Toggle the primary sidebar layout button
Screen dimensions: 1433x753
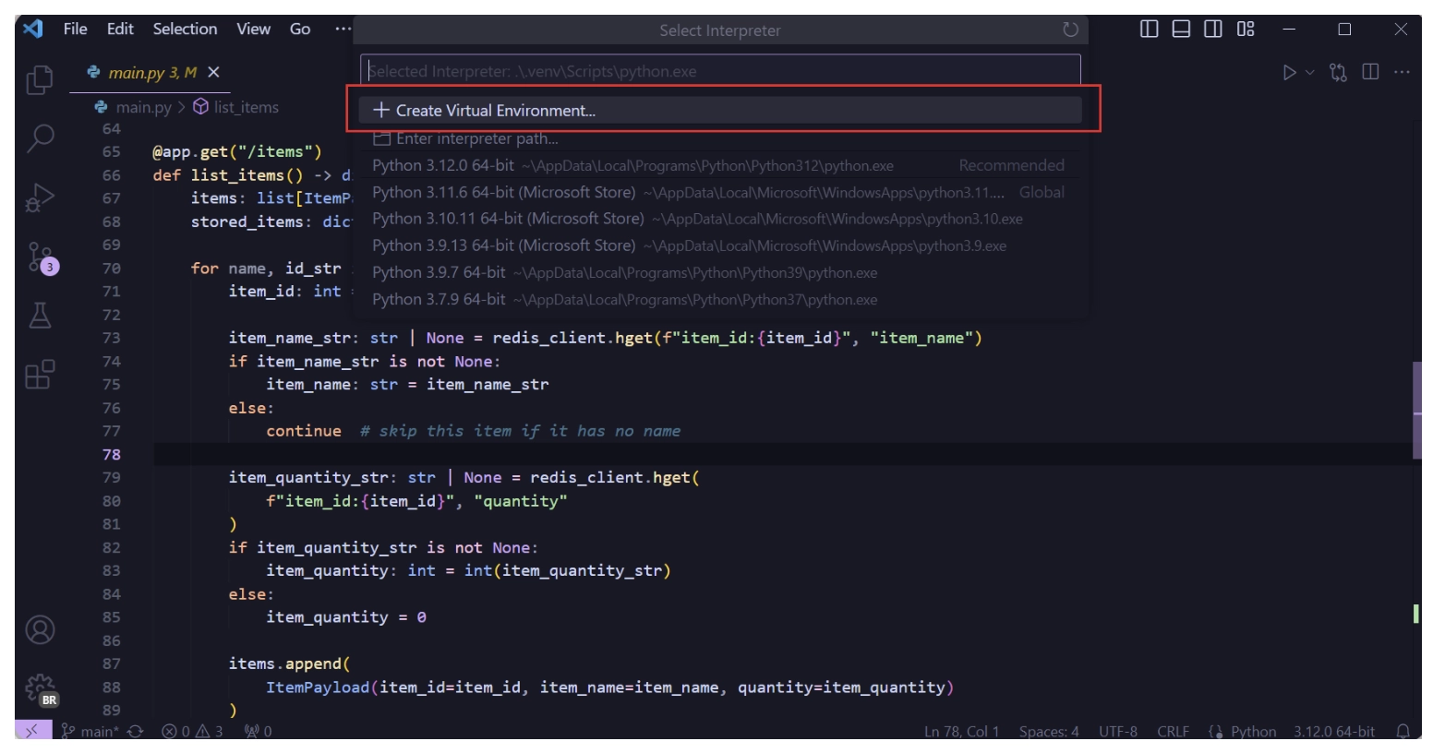pos(1149,30)
